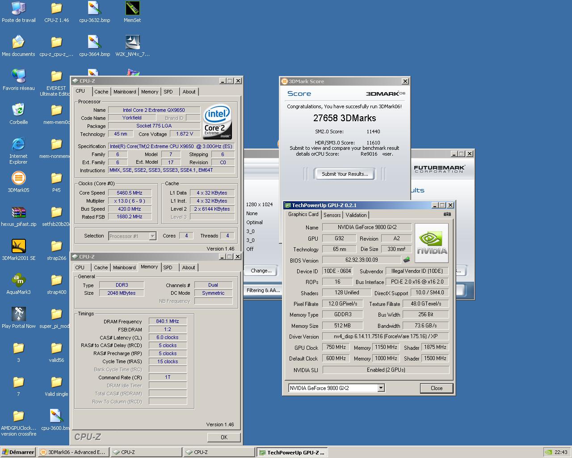Image resolution: width=572 pixels, height=458 pixels.
Task: Click the NVIDIA logo in GPU-Z
Action: point(431,243)
